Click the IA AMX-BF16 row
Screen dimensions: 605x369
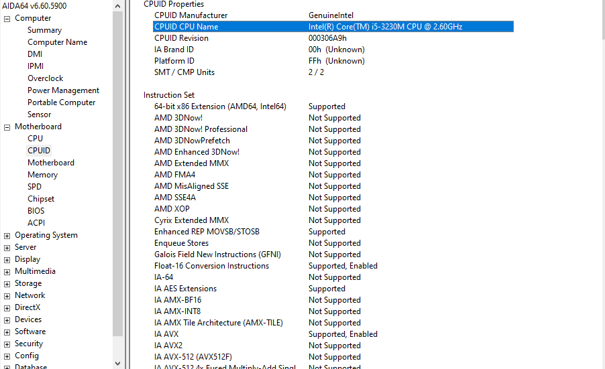pyautogui.click(x=333, y=300)
